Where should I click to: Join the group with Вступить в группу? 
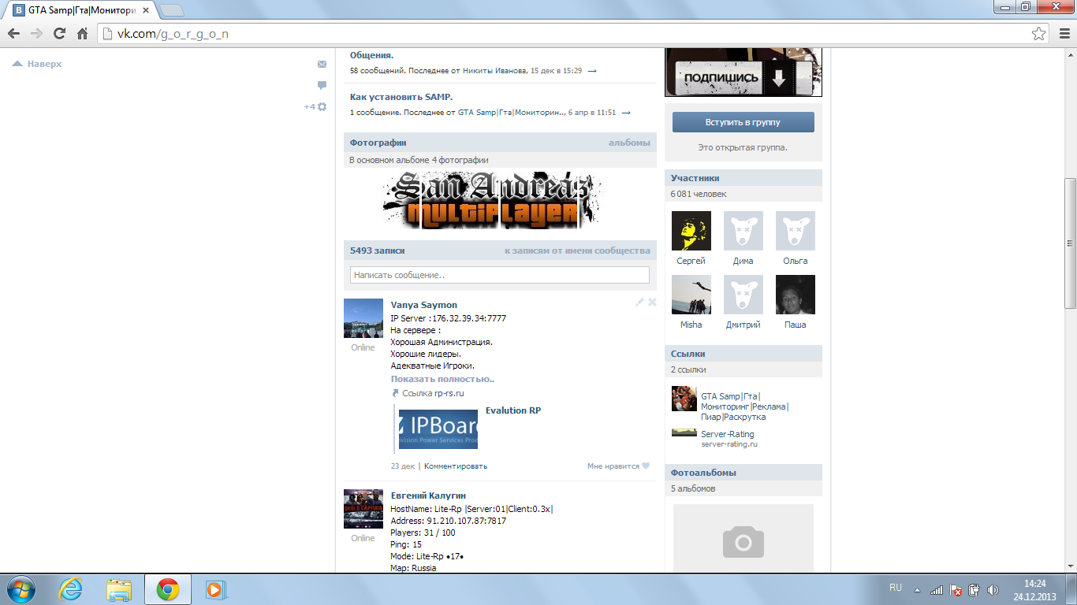point(743,122)
